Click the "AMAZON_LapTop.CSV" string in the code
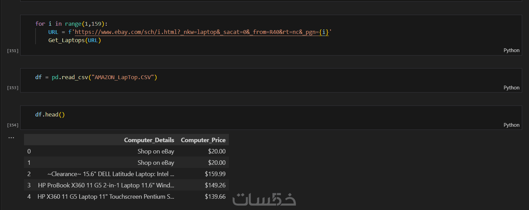529x210 pixels. [125, 77]
